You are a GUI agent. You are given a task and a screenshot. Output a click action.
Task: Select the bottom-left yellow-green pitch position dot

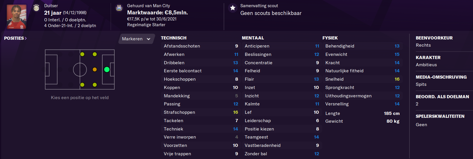pyautogui.click(x=82, y=85)
